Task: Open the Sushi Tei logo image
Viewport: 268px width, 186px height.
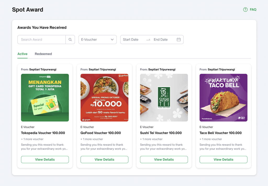Action: click(x=164, y=98)
